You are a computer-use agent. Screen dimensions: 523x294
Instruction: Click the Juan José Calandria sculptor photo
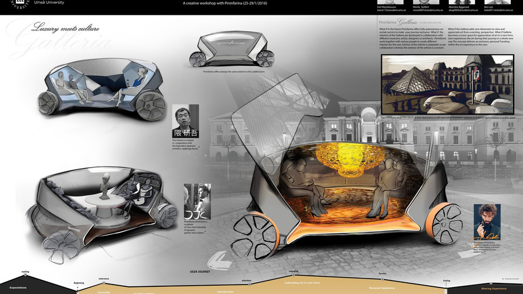pyautogui.click(x=197, y=201)
